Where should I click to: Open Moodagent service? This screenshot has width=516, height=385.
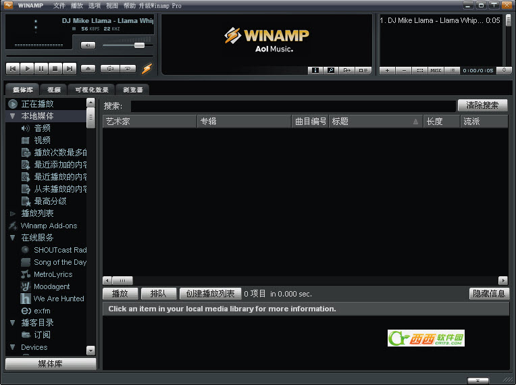(x=51, y=286)
